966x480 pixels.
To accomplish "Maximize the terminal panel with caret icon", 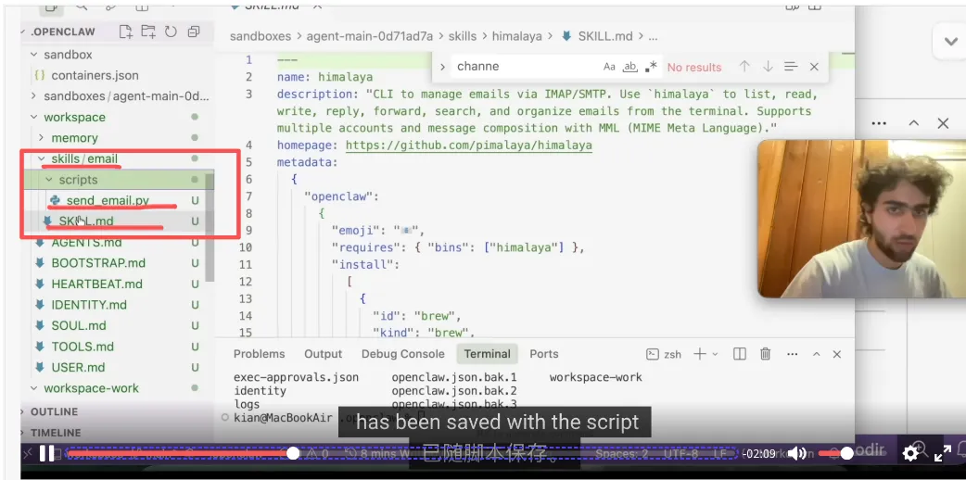I will coord(817,354).
